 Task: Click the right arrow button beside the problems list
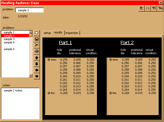click(37, 76)
